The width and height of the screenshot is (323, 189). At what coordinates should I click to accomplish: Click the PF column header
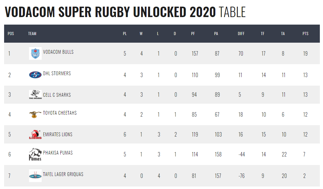tap(193, 34)
